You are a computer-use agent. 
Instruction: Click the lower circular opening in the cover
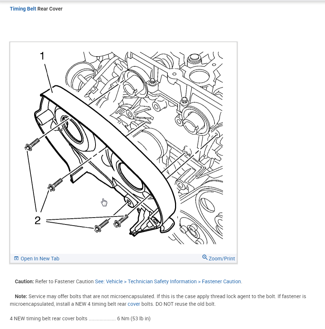click(130, 175)
